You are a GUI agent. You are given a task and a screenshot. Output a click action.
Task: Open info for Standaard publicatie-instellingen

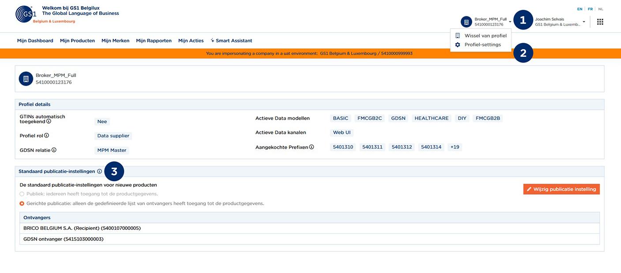tap(99, 171)
